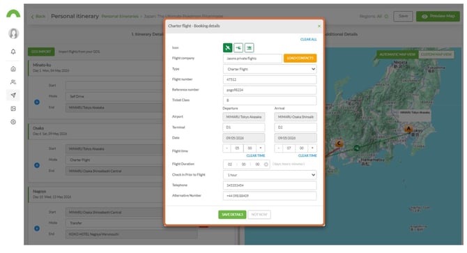This screenshot has width=467, height=253.
Task: Click the Arrival Date field
Action: (x=296, y=138)
